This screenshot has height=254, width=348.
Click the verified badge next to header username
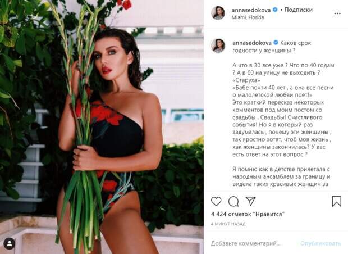click(275, 10)
